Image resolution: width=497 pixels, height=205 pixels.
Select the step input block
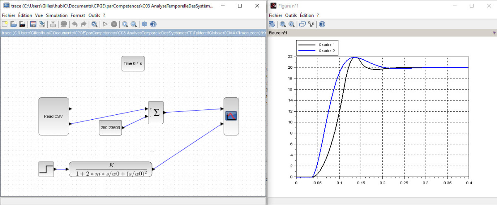pos(46,169)
